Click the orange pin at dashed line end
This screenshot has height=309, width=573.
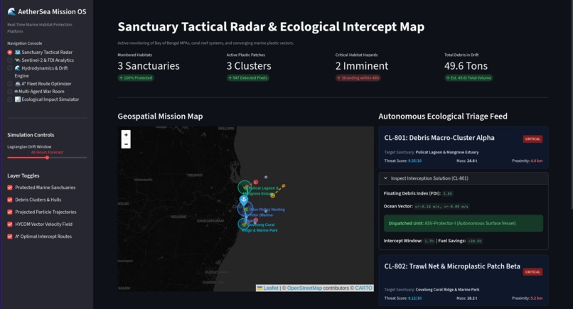point(284,186)
